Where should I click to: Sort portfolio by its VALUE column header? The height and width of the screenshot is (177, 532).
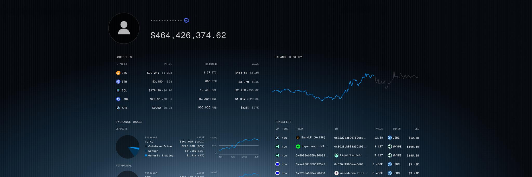255,64
